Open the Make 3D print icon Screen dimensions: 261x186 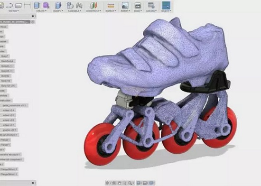[138, 6]
